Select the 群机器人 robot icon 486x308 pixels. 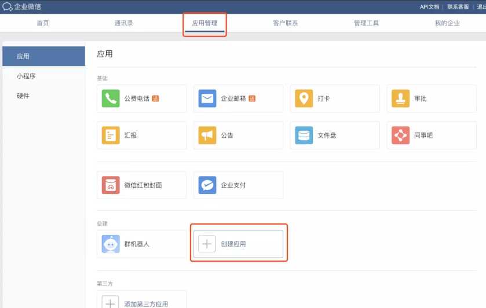click(x=111, y=244)
